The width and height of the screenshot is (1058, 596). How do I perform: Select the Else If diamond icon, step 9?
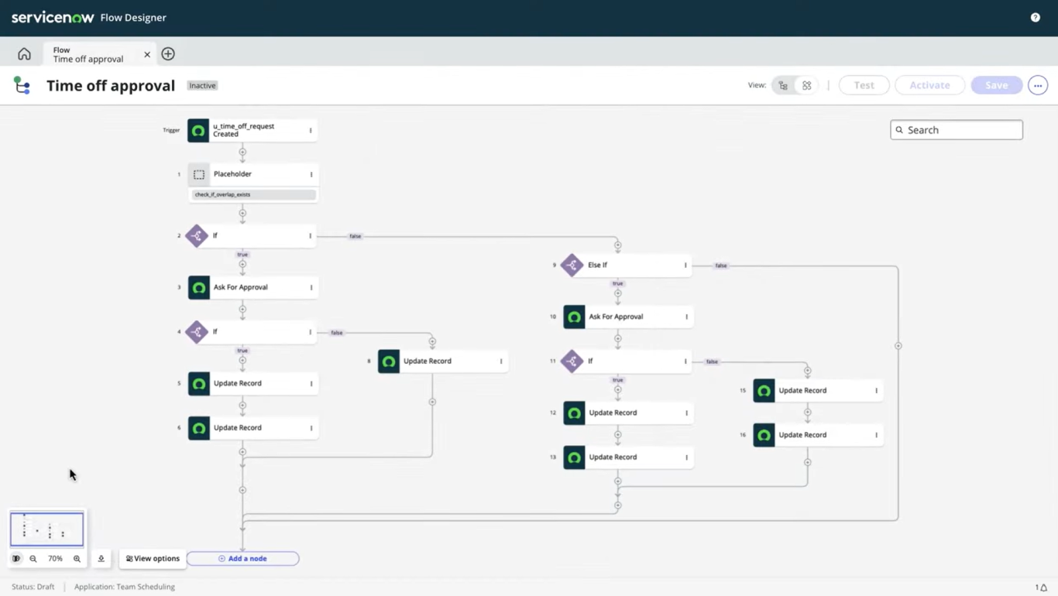point(572,265)
